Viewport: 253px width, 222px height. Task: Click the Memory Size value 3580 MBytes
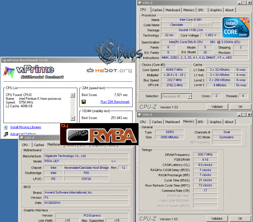point(170,137)
